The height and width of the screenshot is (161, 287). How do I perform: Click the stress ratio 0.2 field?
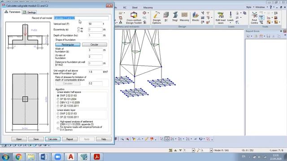tap(95, 84)
